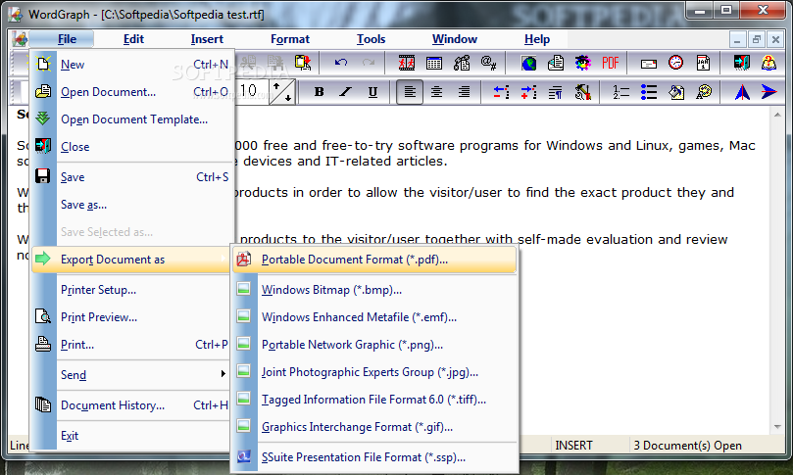Export as Graphics Interchange Format (*.gif)

point(374,426)
